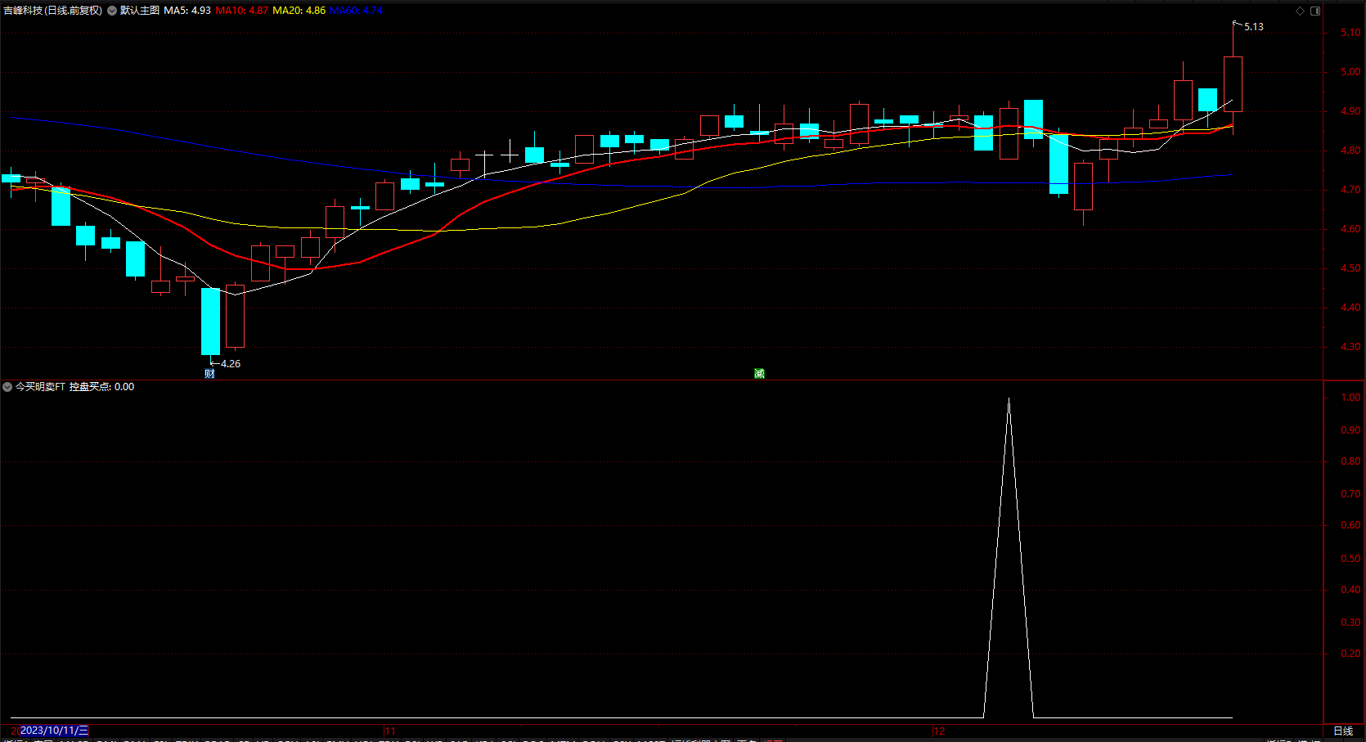This screenshot has width=1366, height=742.
Task: Click the 1.00 value on indicator axis
Action: click(1350, 398)
